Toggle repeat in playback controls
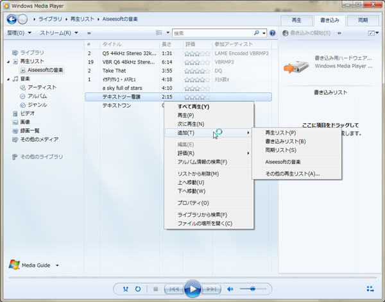 (138, 289)
